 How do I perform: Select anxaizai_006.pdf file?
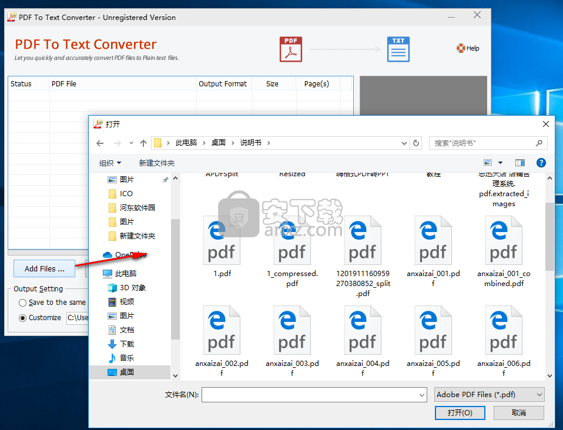[x=504, y=341]
